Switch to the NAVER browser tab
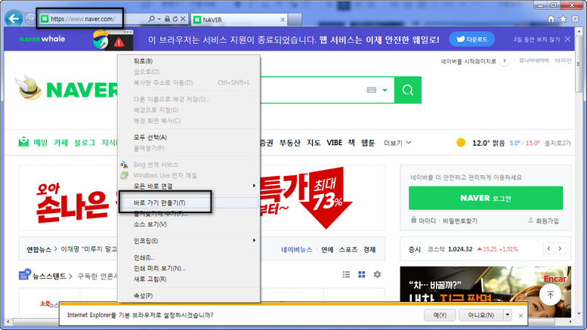587x330 pixels. coord(239,20)
